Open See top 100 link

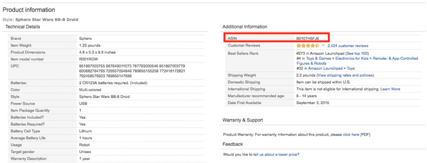pyautogui.click(x=357, y=54)
